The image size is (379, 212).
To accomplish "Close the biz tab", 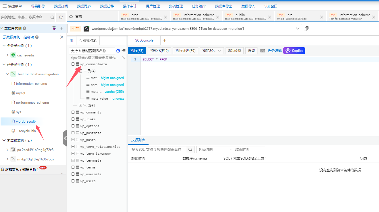I will 322,17.
